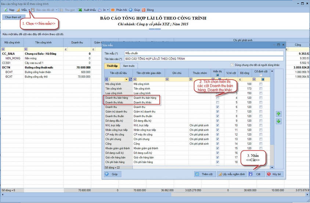Click the Mã công trình report column header

(12, 43)
